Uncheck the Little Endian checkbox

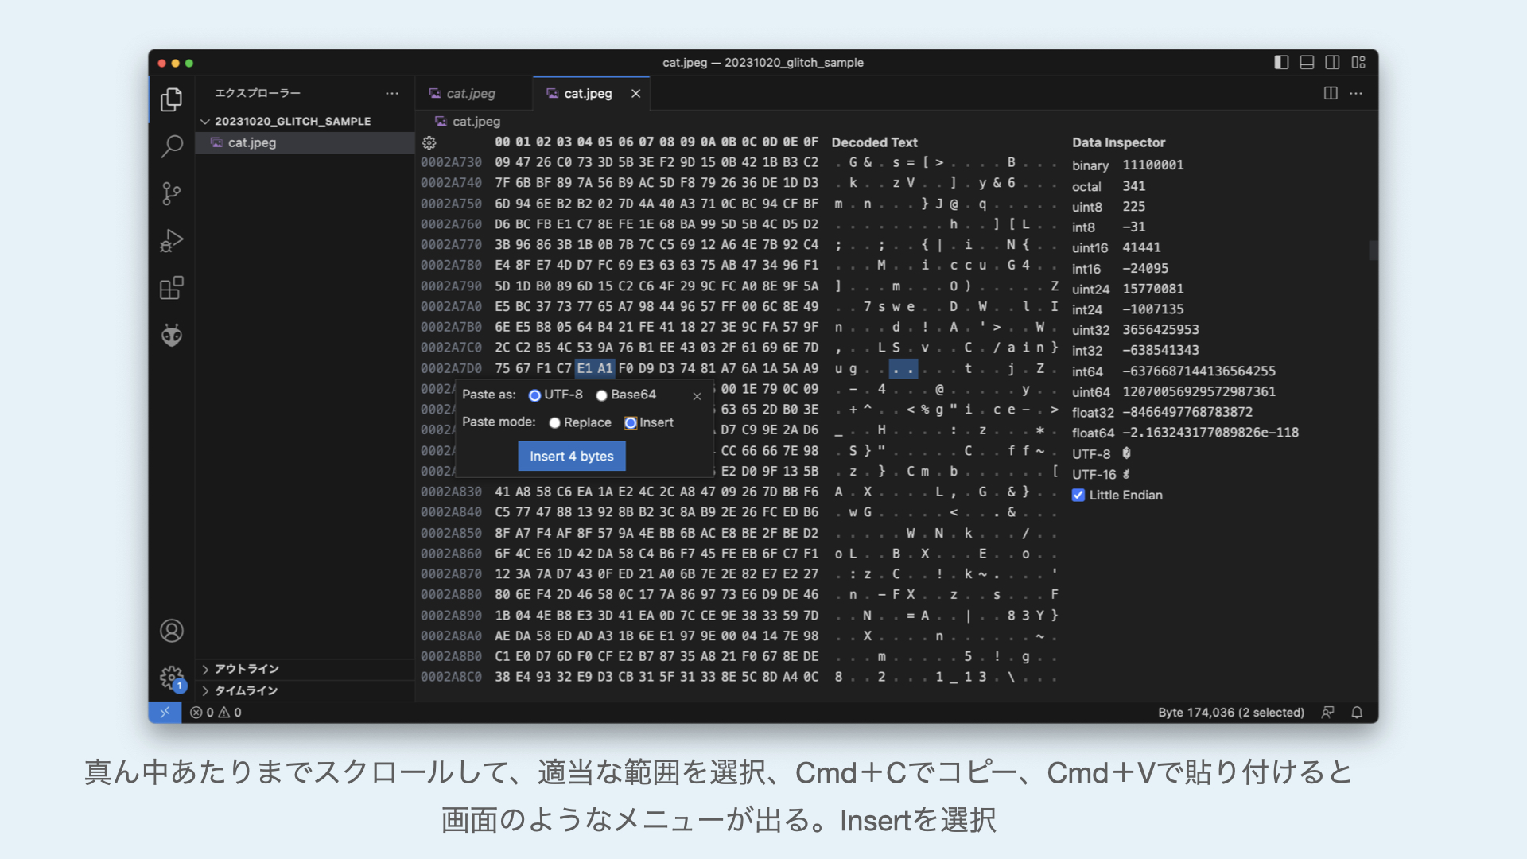[x=1078, y=495]
